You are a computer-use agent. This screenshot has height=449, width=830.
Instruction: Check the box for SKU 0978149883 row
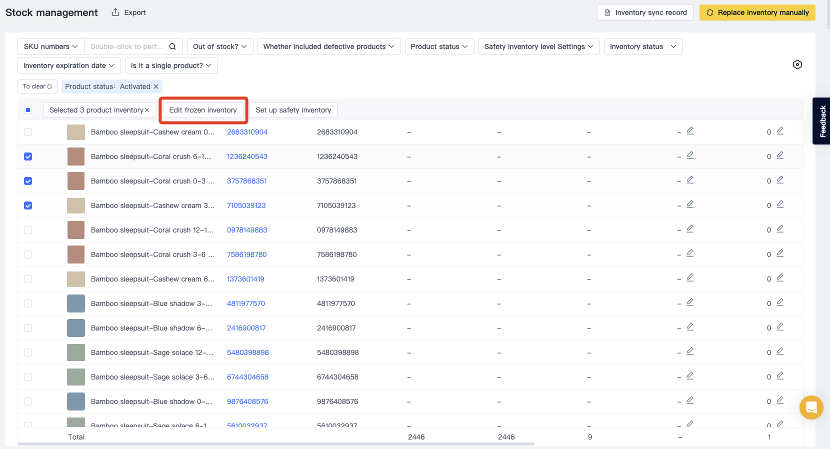pos(28,230)
